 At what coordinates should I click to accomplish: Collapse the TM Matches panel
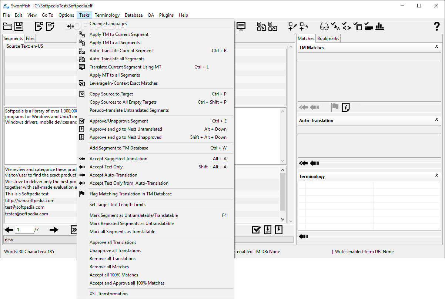click(x=436, y=47)
